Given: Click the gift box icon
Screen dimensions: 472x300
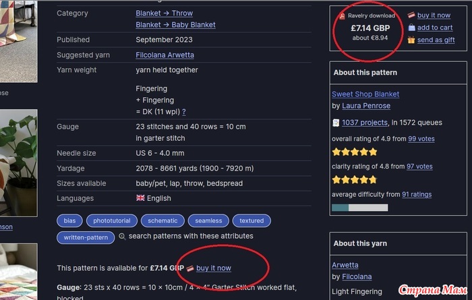Looking at the screenshot, I should [x=411, y=40].
